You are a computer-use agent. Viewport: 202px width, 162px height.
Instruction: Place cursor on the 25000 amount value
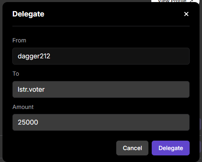[x=28, y=122]
